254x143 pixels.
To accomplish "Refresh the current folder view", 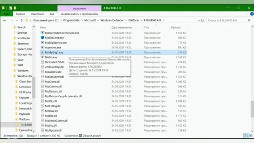I will click(202, 20).
